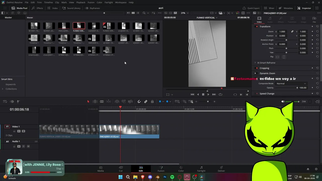Open the Fusion page tab
This screenshot has height=181, width=322.
point(161,169)
